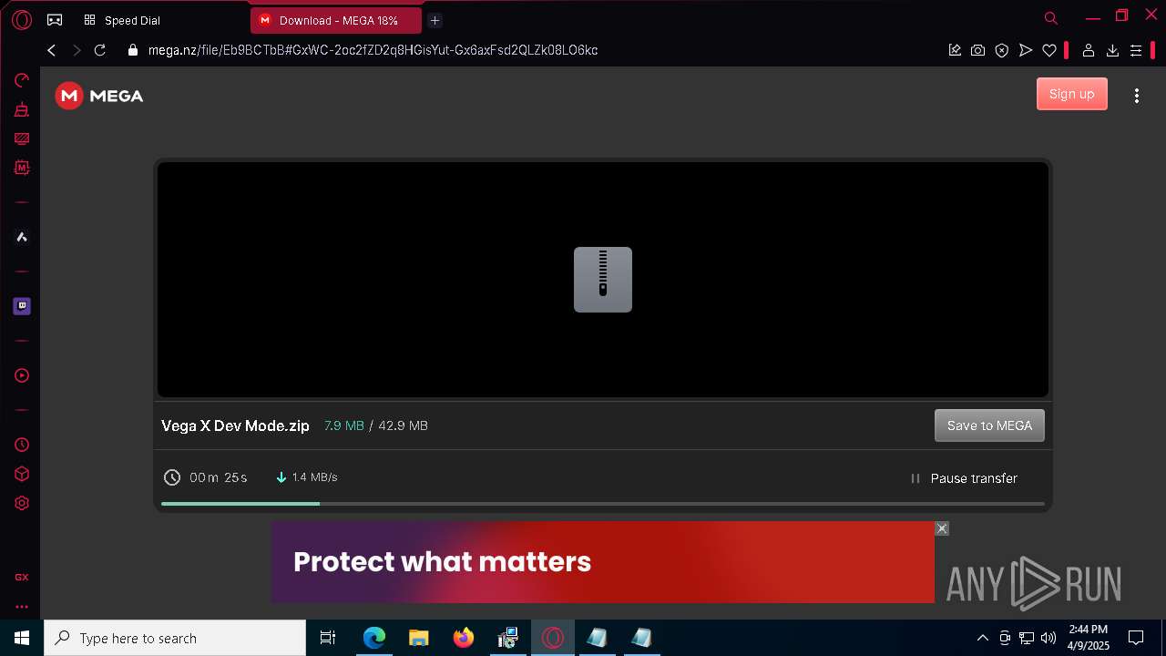Open the pinboard icon in address bar
Screen dimensions: 1166x656
click(955, 50)
